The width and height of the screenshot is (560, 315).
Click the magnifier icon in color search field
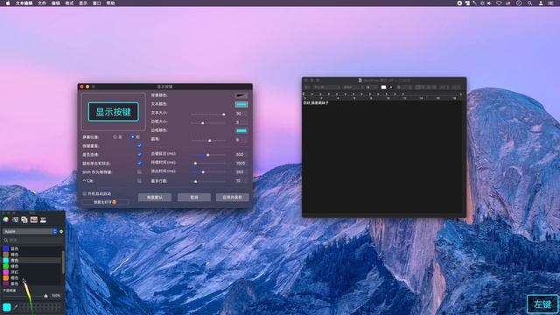pyautogui.click(x=6, y=240)
